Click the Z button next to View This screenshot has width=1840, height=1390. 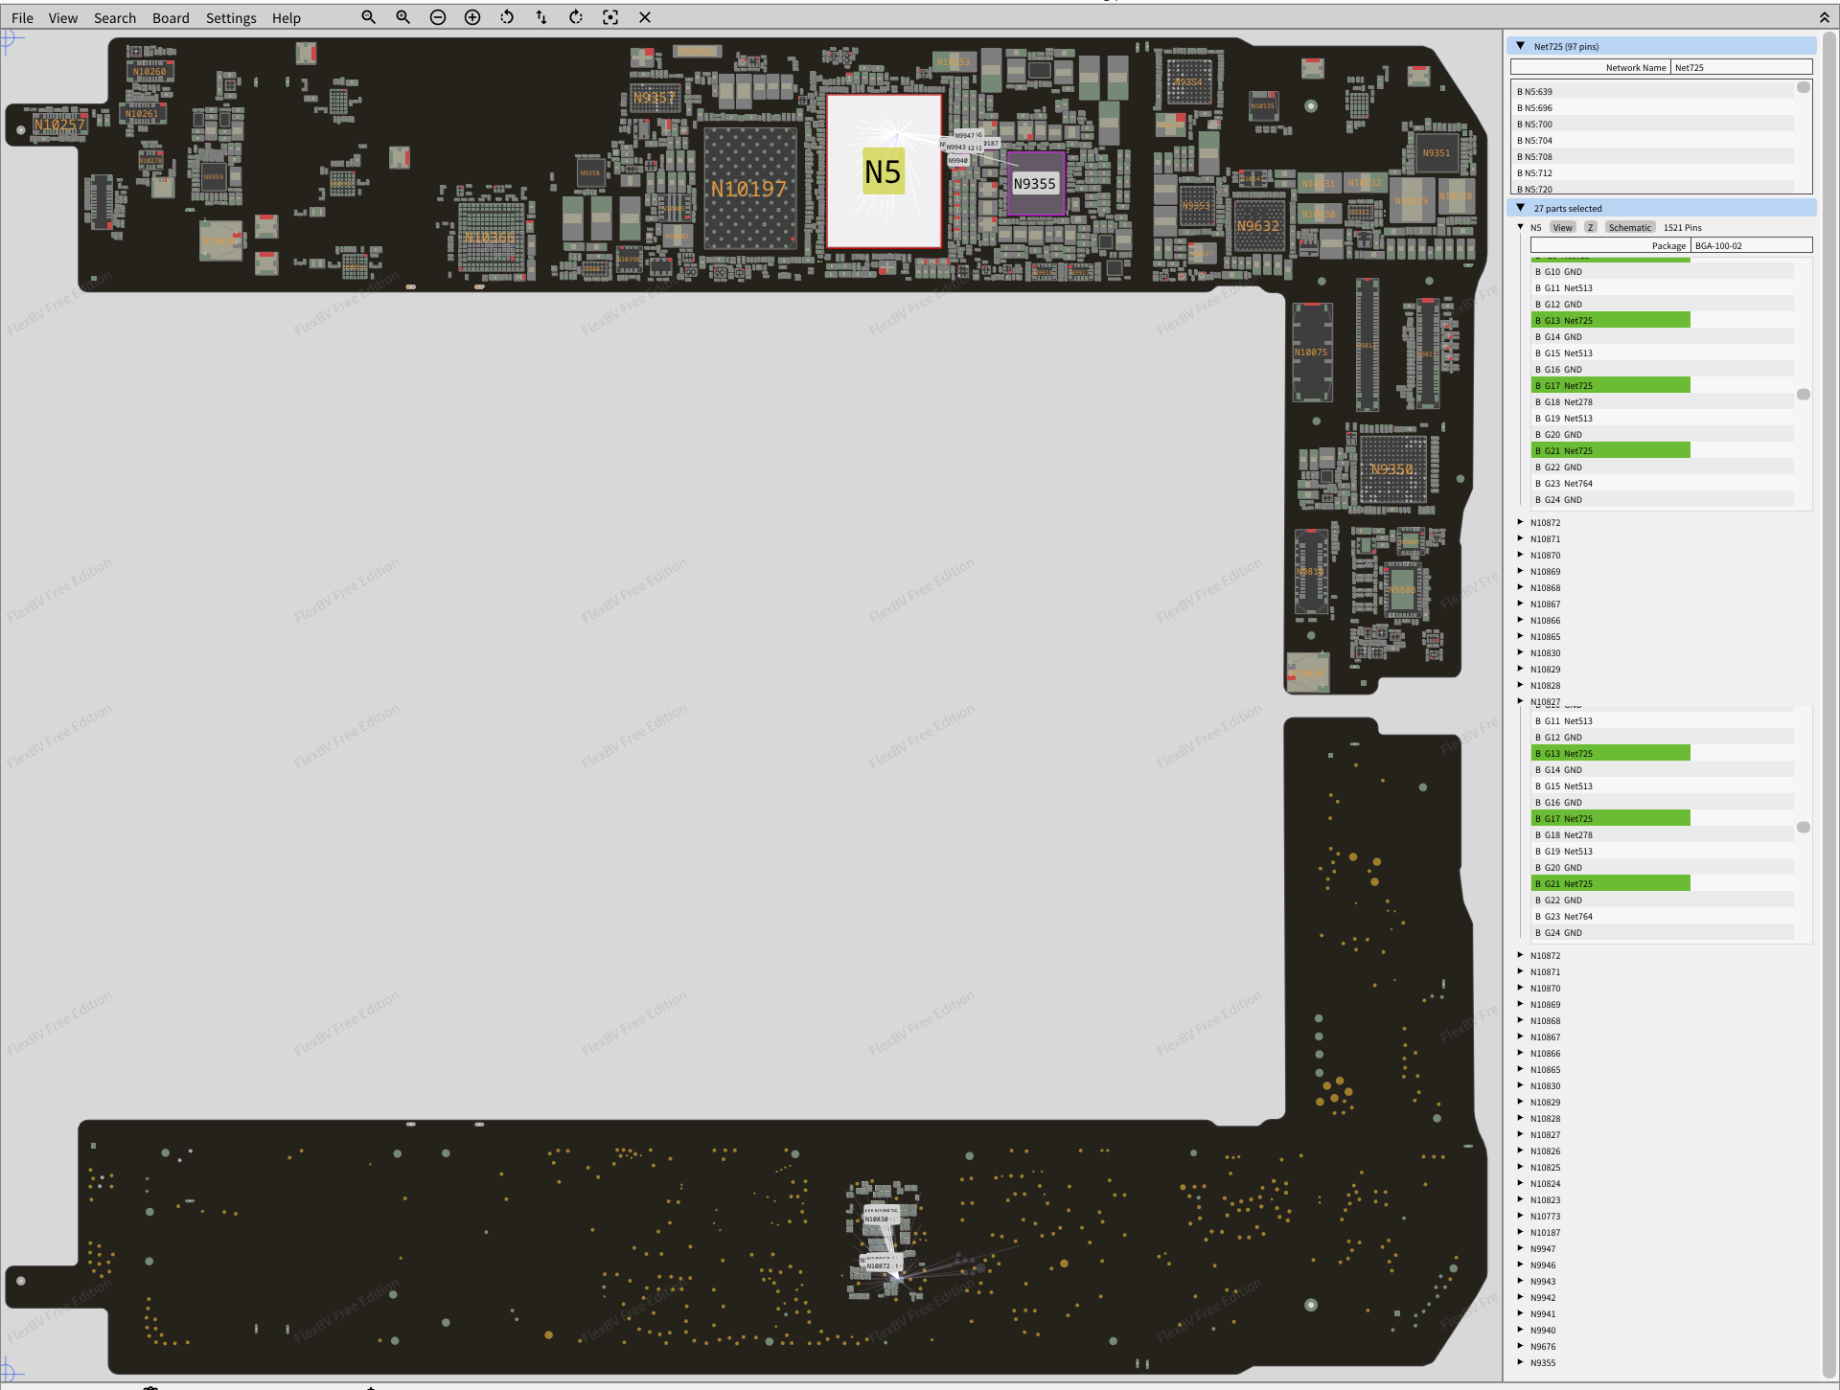(1590, 227)
